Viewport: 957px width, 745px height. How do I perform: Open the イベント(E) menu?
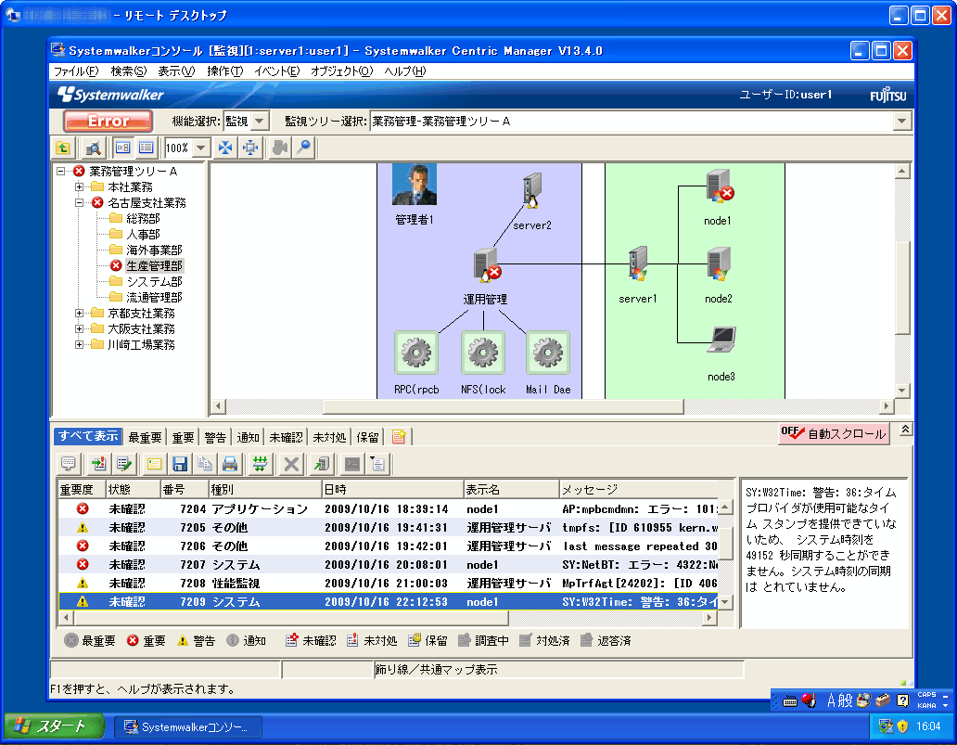[276, 71]
